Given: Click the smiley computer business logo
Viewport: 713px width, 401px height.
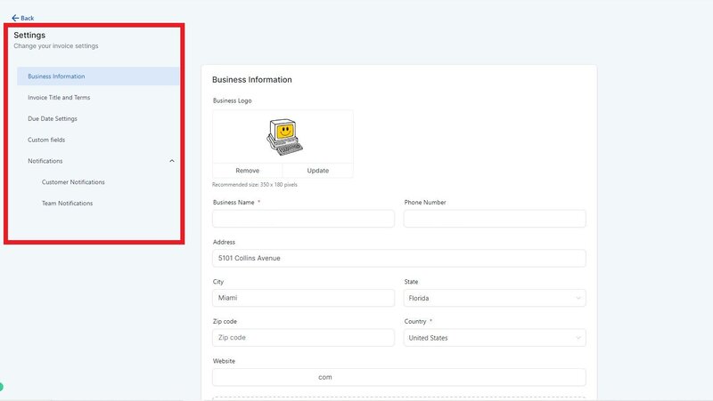Looking at the screenshot, I should 284,137.
